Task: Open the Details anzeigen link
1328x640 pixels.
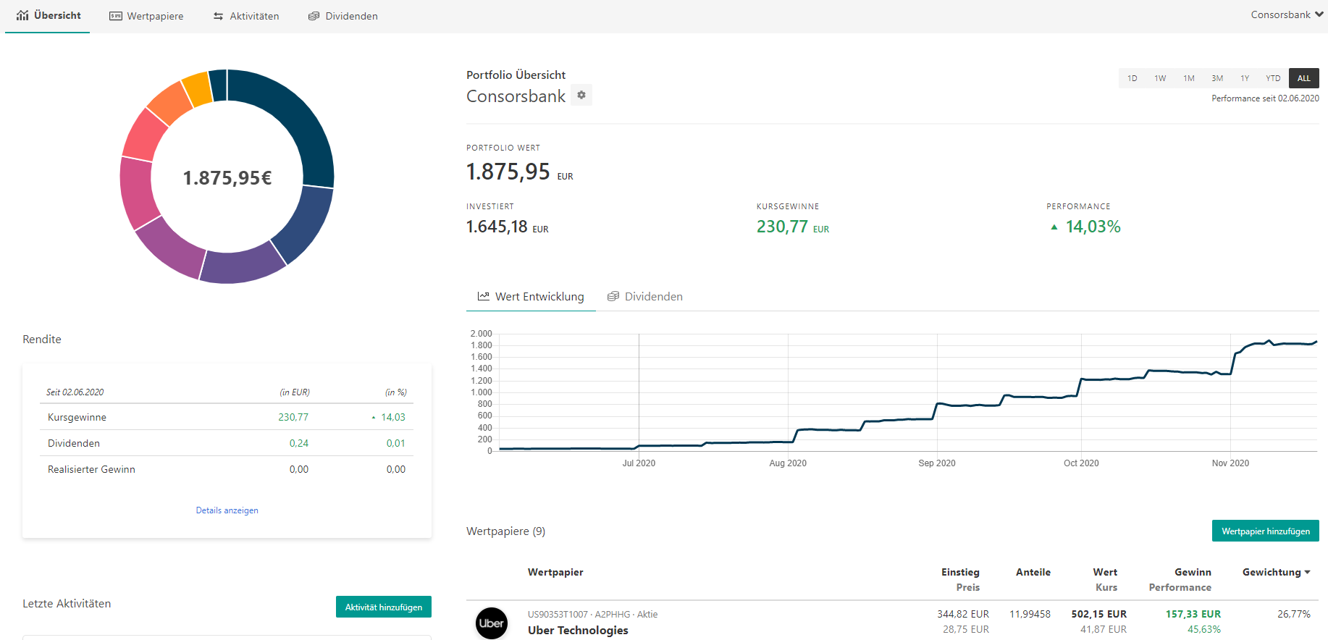Action: (227, 510)
